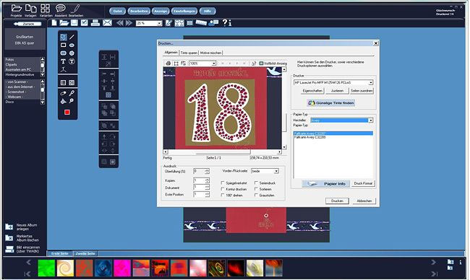
Task: Click the Drucken button
Action: 337,201
